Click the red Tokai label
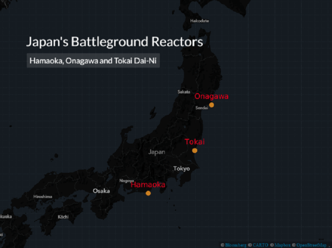 pos(195,142)
